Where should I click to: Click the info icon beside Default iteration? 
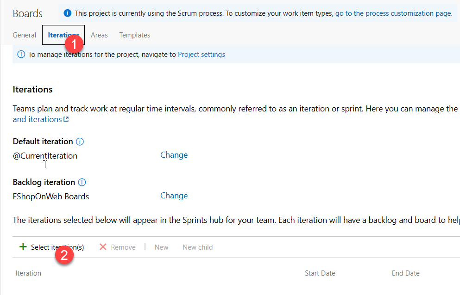click(x=80, y=141)
